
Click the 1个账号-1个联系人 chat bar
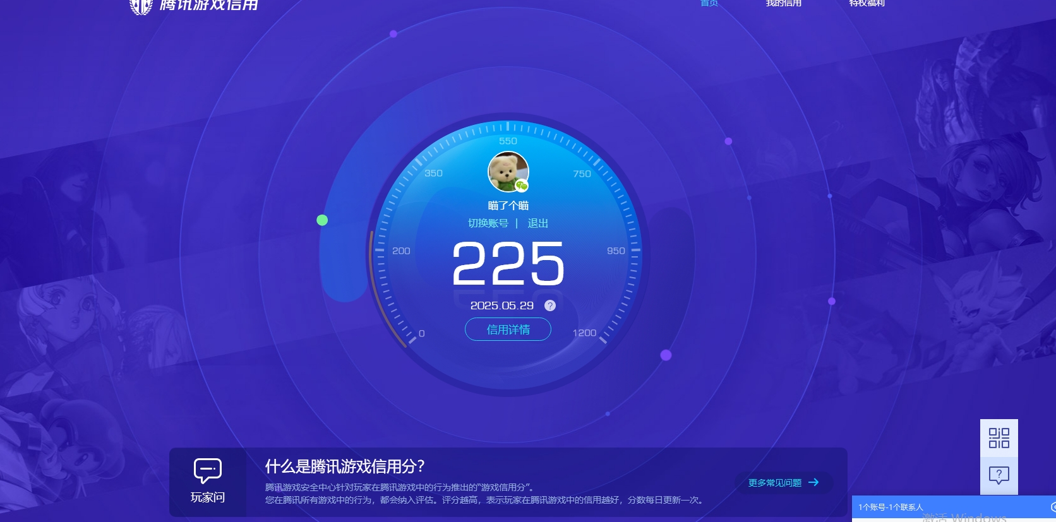tap(954, 507)
